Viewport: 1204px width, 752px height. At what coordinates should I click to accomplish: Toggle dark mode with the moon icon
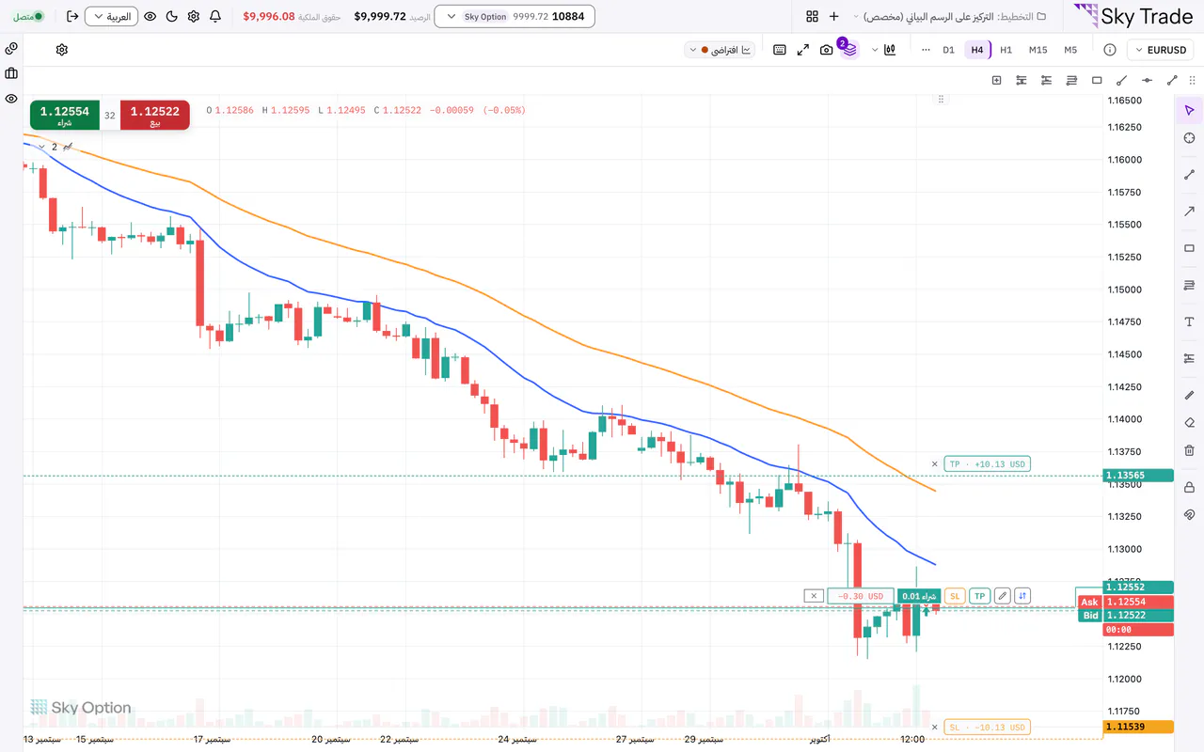point(171,17)
